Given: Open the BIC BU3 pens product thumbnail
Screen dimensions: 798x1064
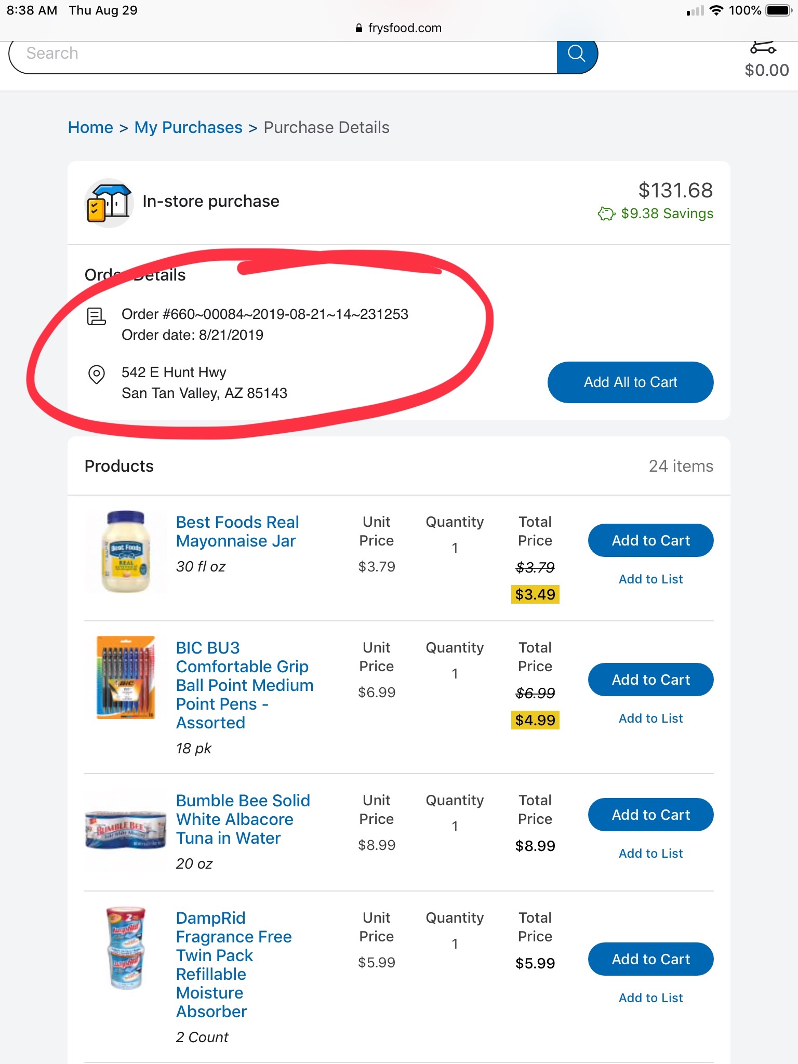Looking at the screenshot, I should coord(126,677).
